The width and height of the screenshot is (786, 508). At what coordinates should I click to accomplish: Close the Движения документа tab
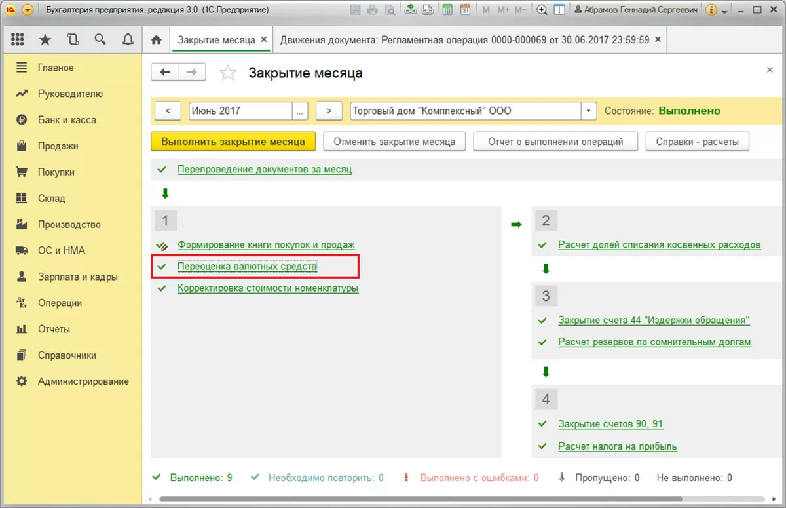coord(658,40)
